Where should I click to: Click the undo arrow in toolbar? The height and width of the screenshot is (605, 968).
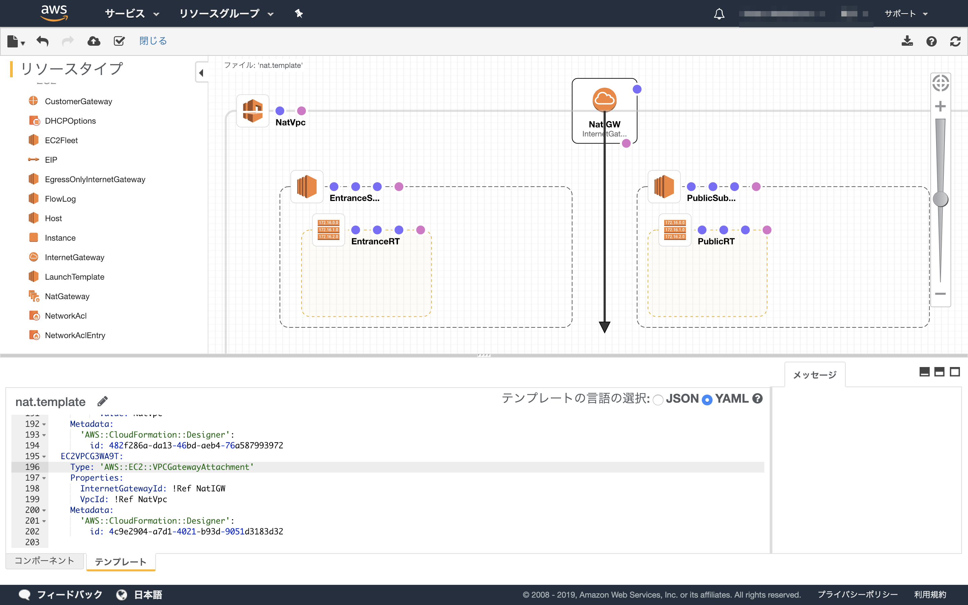click(42, 41)
